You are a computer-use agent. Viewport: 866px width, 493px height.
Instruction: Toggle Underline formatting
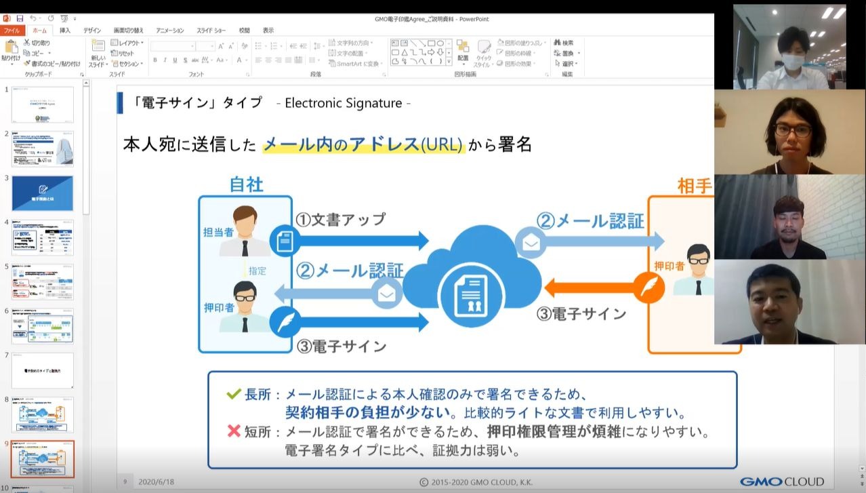pos(175,60)
